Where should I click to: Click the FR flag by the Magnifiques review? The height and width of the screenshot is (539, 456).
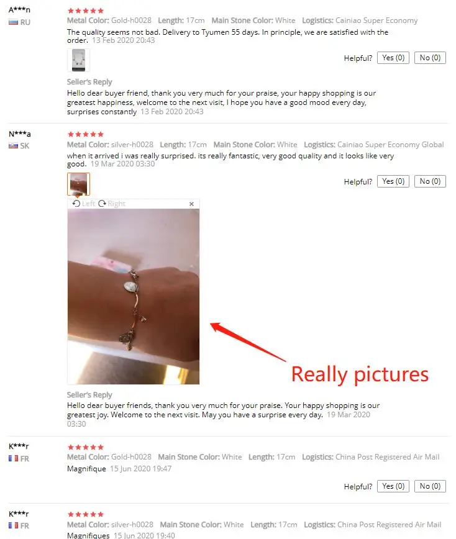pos(13,525)
